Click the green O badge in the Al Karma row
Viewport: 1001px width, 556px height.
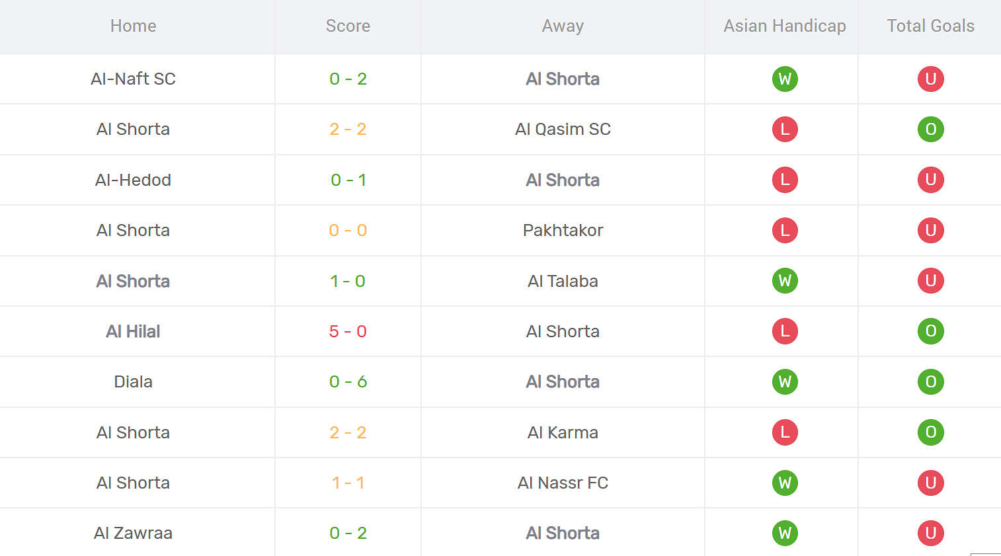930,432
